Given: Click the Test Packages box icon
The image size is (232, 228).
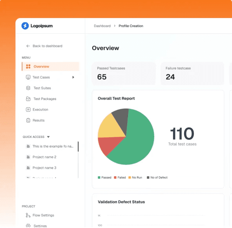Looking at the screenshot, I should [x=28, y=99].
